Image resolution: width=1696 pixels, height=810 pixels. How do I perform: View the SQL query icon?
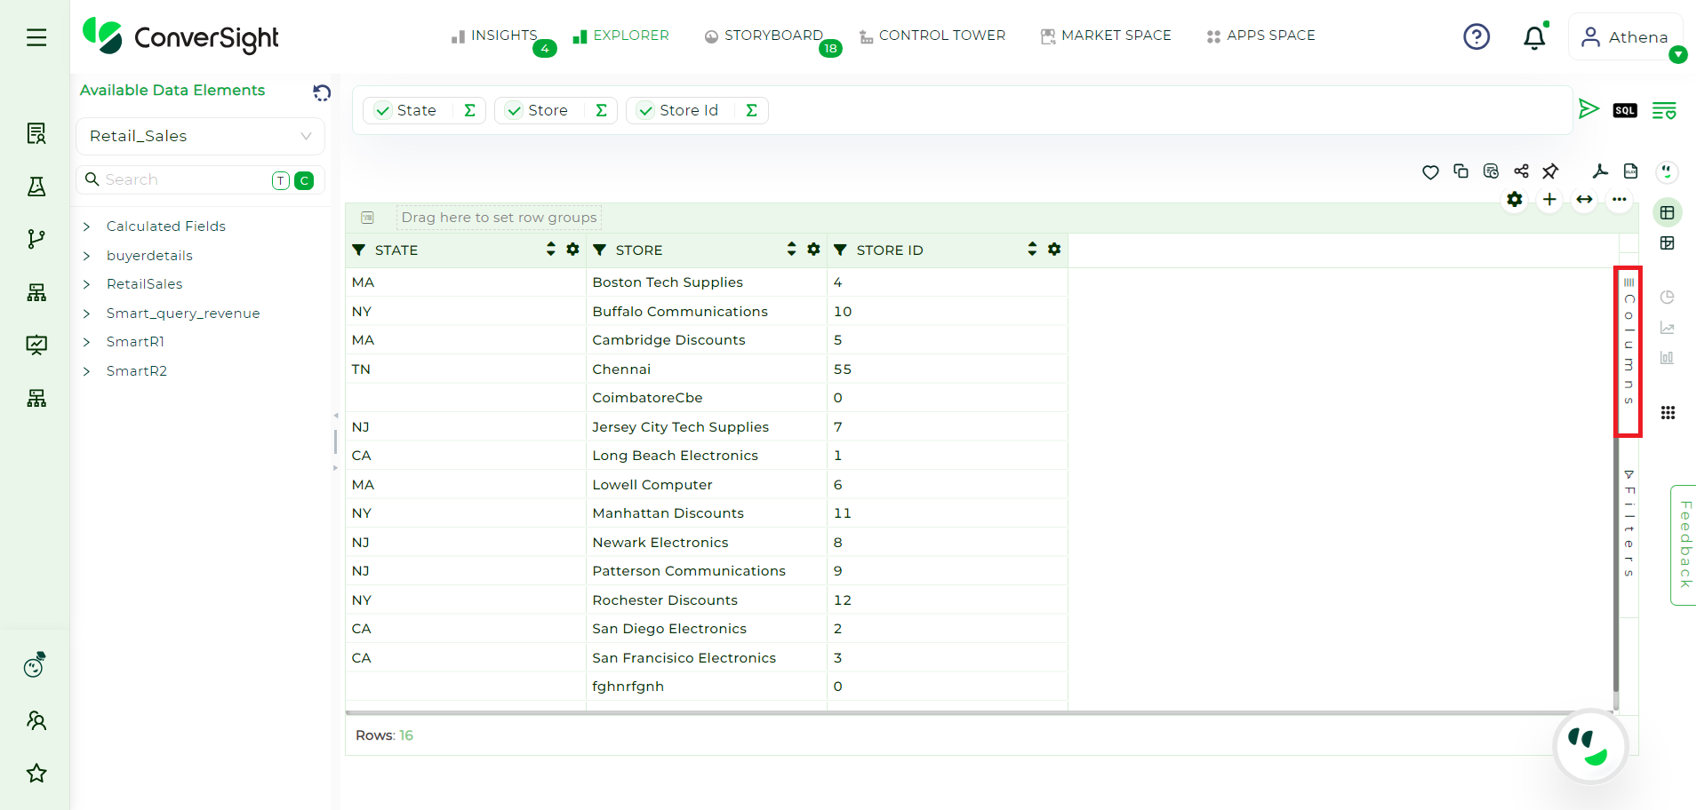pyautogui.click(x=1625, y=110)
